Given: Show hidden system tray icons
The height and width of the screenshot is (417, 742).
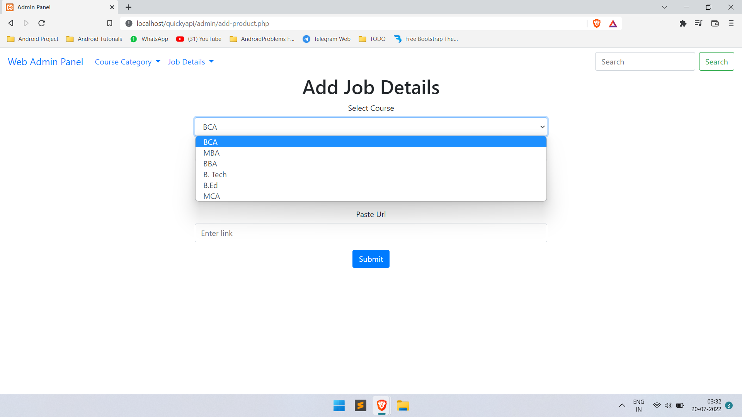Looking at the screenshot, I should (622, 405).
